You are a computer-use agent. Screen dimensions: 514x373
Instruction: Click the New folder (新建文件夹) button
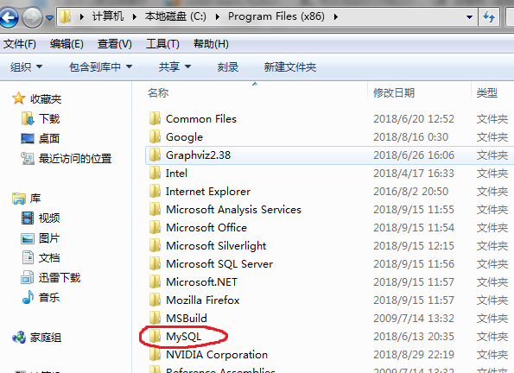(290, 66)
